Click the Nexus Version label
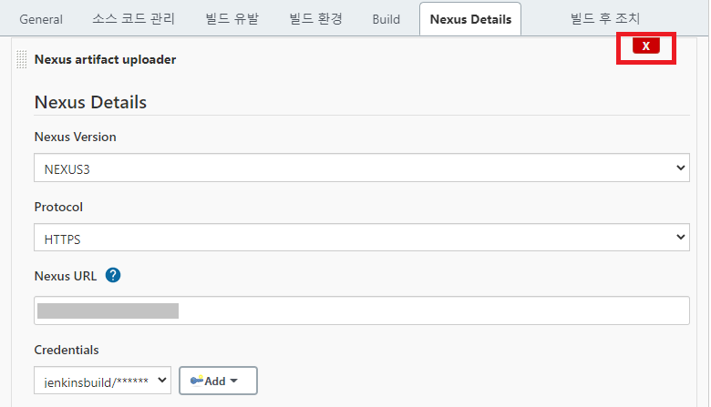711x407 pixels. (76, 137)
